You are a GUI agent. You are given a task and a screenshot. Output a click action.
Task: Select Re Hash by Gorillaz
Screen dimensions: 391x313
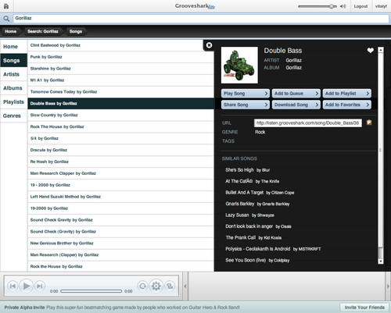click(120, 162)
